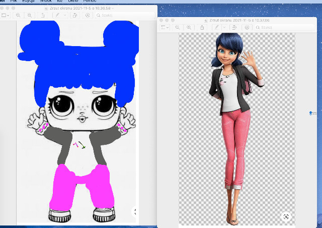
Task: Expand highlight options arrow in right window
Action: click(x=223, y=27)
